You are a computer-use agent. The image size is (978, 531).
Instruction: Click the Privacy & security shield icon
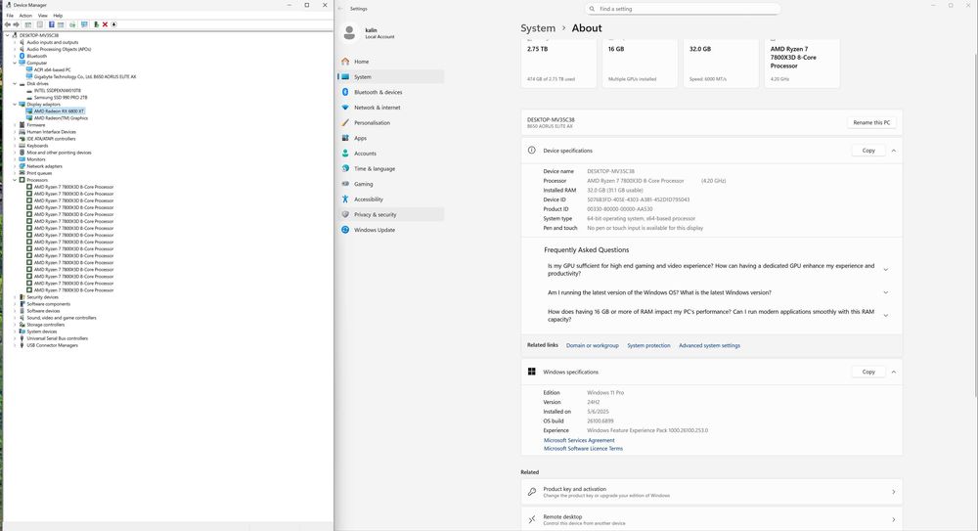click(345, 214)
